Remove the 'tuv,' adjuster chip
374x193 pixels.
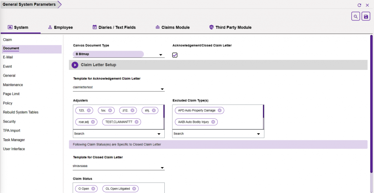tap(110, 110)
